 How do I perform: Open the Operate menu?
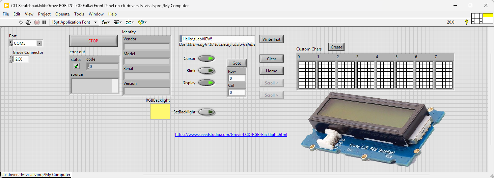(x=62, y=14)
